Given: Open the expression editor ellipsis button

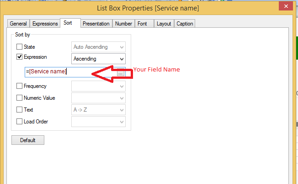Looking at the screenshot, I should tap(121, 72).
